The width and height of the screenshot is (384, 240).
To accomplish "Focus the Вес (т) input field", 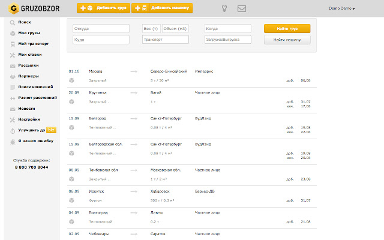I will click(x=151, y=28).
